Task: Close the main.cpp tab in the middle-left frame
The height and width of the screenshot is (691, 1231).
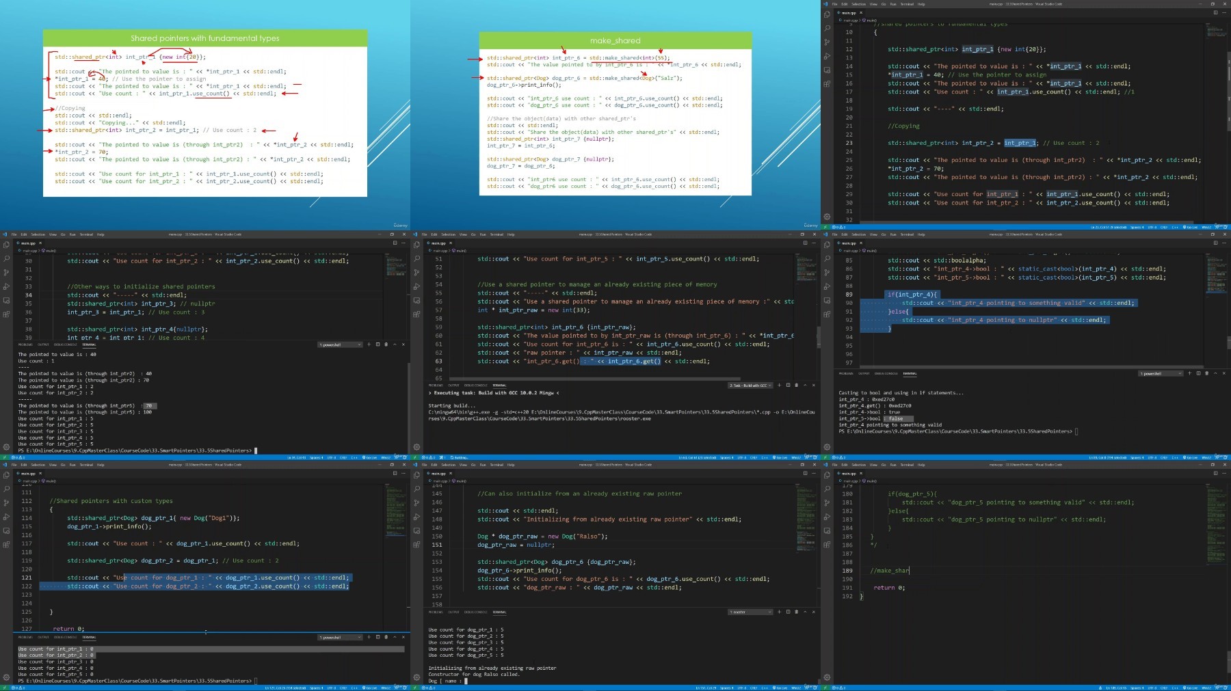Action: [40, 243]
